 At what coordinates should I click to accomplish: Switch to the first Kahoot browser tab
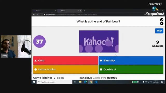click(x=44, y=11)
